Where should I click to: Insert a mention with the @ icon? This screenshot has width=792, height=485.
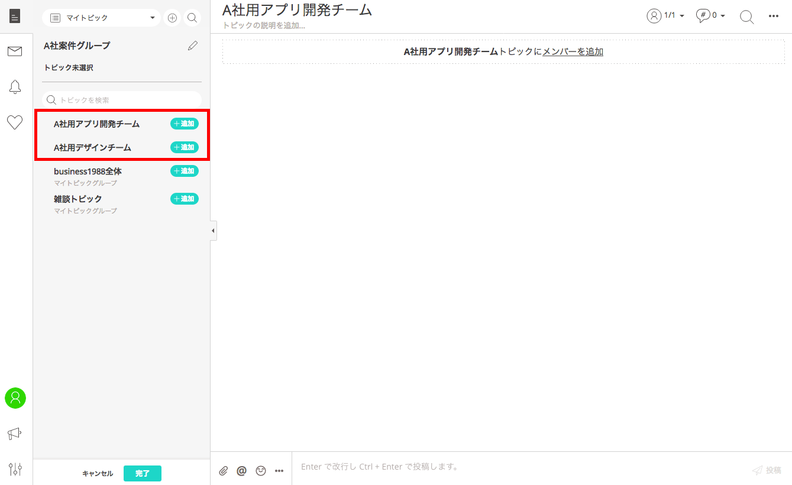241,471
